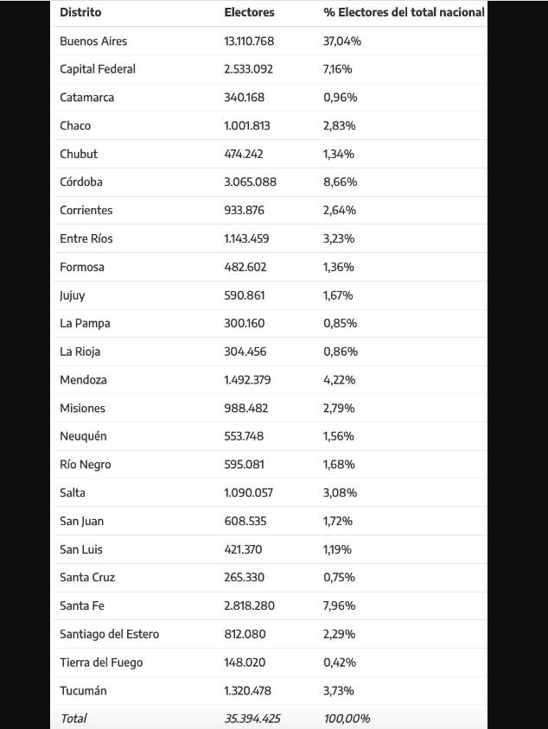
Task: Click Chaco's percentage value 2,83%
Action: (340, 126)
